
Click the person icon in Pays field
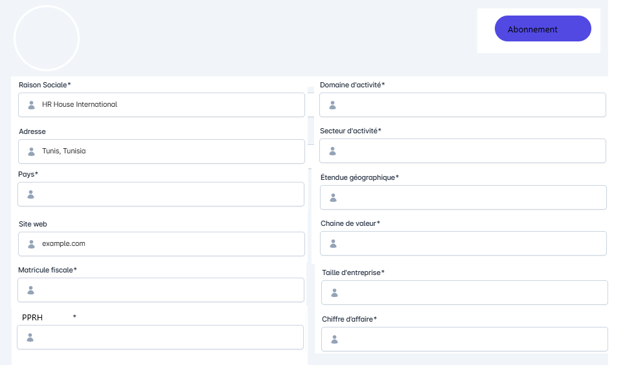click(x=30, y=194)
